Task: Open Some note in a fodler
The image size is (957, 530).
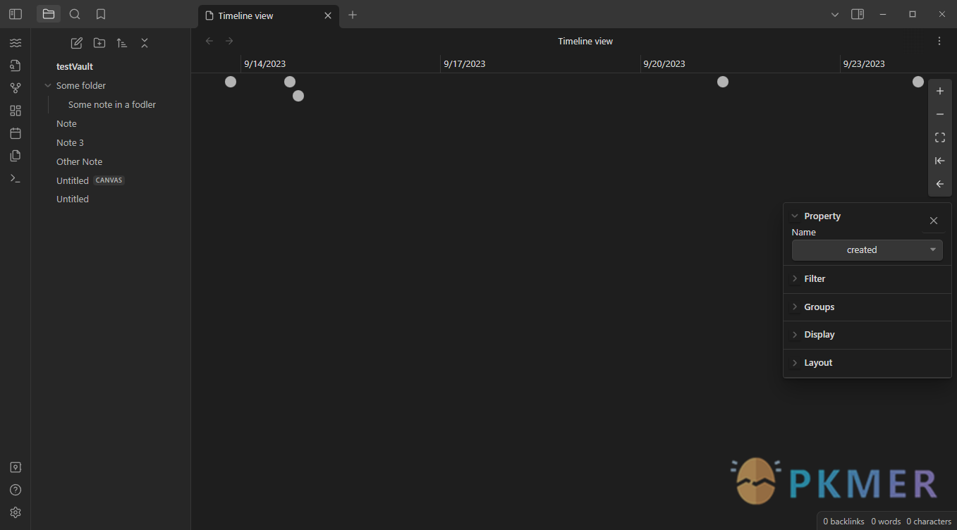Action: click(111, 104)
